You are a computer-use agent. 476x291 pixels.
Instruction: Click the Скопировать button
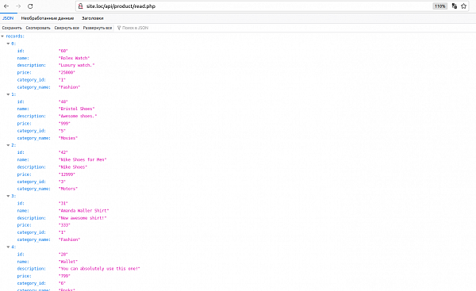click(x=38, y=28)
